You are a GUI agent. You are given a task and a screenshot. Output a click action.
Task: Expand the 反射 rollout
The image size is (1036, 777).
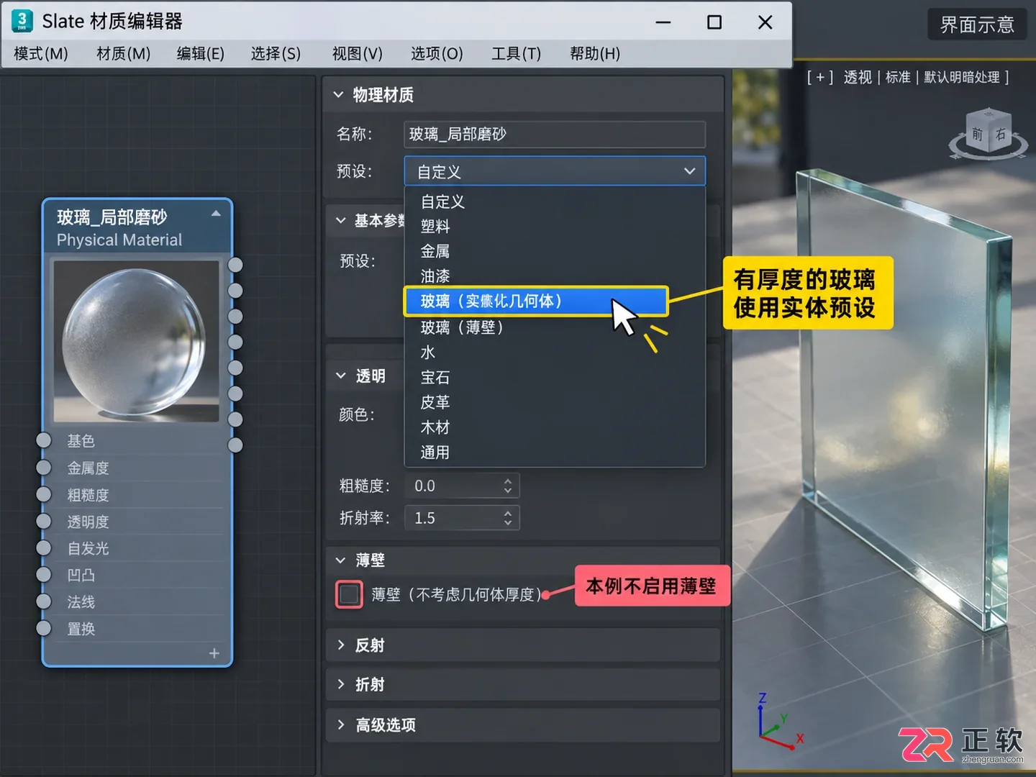click(341, 645)
